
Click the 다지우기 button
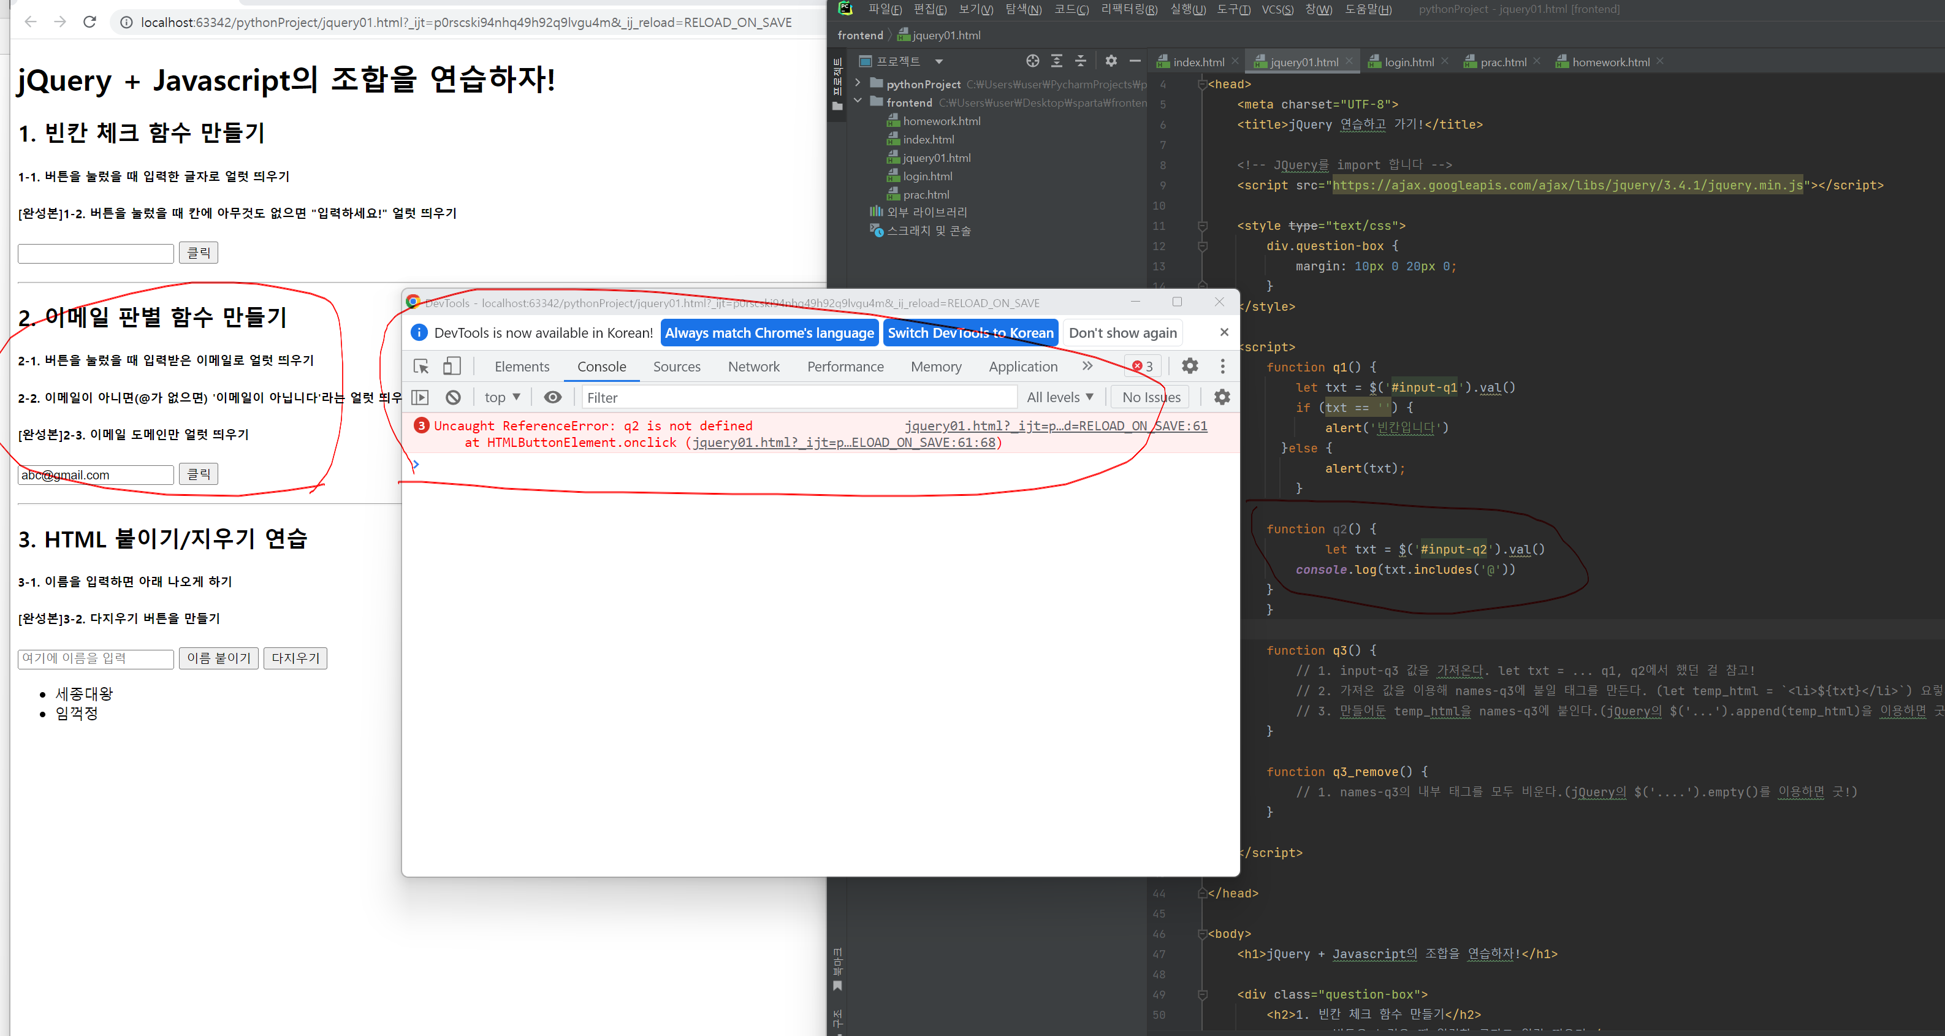tap(295, 658)
